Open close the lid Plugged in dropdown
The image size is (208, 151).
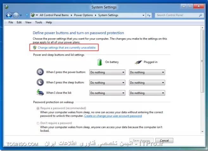(147, 93)
